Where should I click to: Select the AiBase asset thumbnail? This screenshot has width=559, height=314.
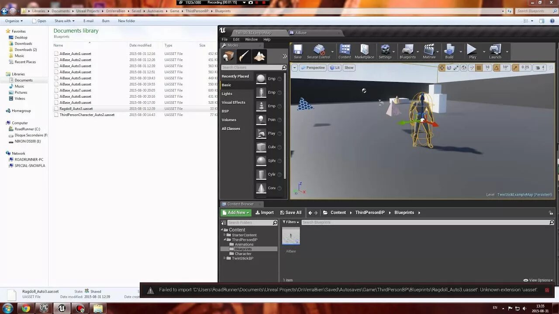click(x=291, y=236)
